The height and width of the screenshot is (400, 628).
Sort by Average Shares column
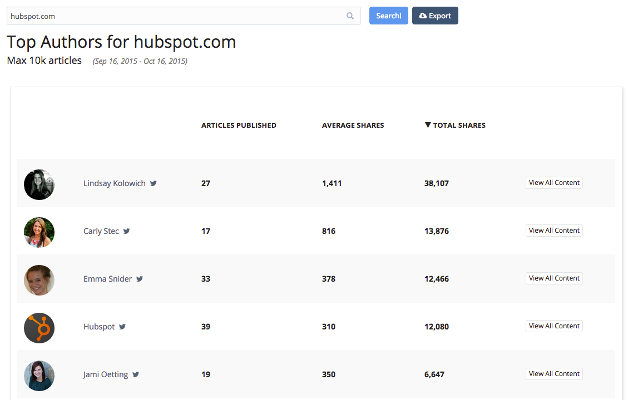353,126
